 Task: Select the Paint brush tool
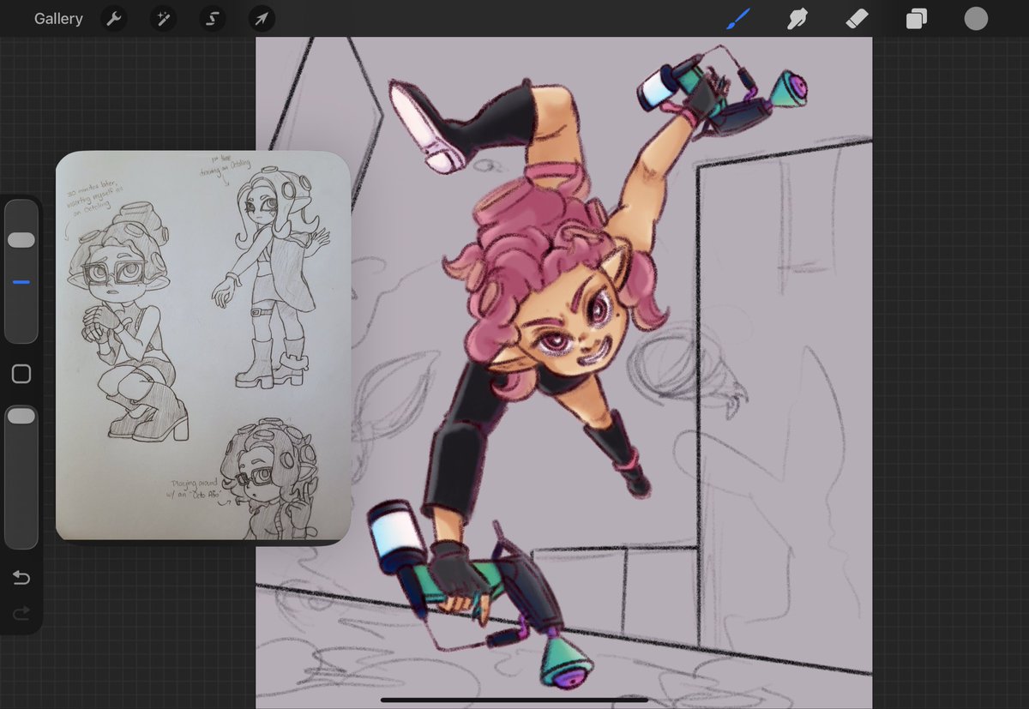click(x=738, y=19)
